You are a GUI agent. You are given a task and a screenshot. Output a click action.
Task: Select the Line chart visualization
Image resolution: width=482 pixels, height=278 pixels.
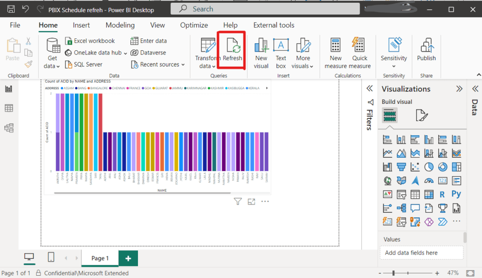388,153
